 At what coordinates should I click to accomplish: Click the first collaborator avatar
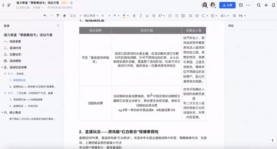point(205,5)
